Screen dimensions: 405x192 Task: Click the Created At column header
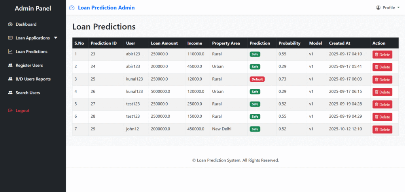click(x=339, y=43)
